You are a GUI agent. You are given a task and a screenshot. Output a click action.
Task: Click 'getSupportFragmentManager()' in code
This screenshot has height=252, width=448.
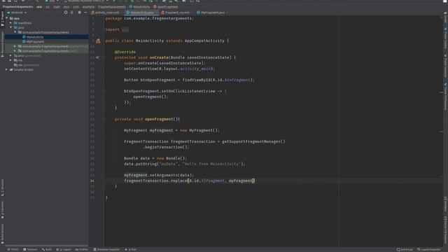(253, 141)
